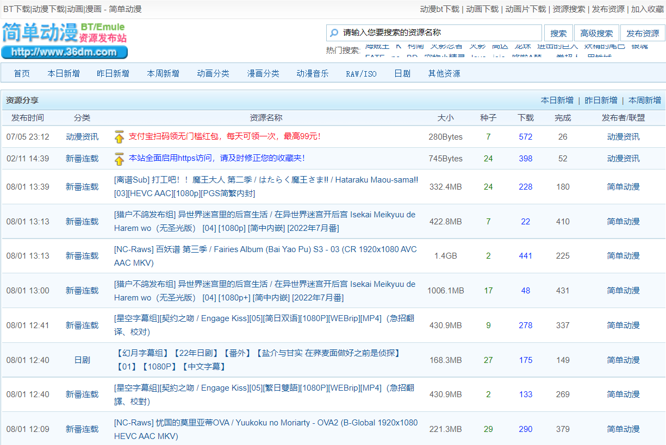Screen dimensions: 666x445
Task: Open the 忧国的莫里亚蒂OVA resource link
Action: (265, 429)
